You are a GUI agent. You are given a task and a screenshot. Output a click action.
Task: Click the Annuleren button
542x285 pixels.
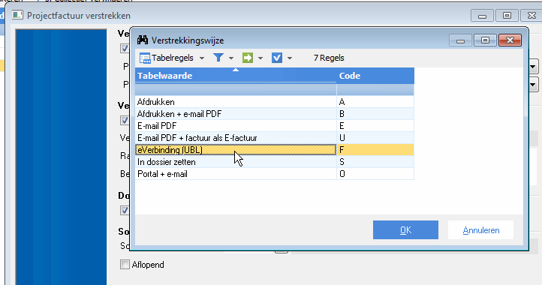[480, 230]
